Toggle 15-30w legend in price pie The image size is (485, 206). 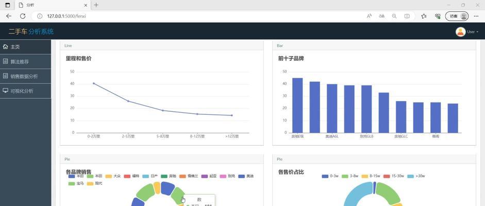393,176
